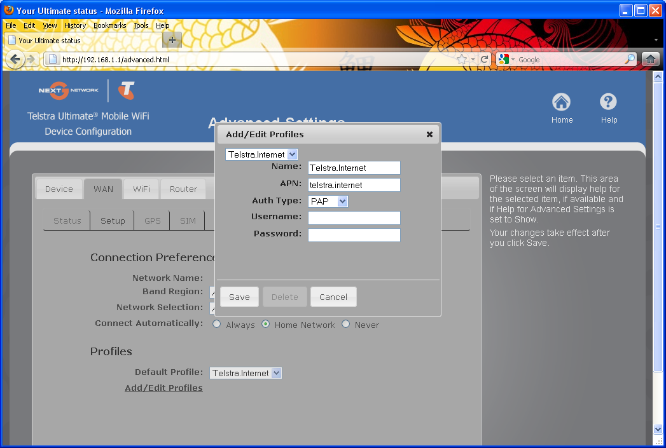Open the Bookmarks menu
This screenshot has width=666, height=448.
click(110, 25)
